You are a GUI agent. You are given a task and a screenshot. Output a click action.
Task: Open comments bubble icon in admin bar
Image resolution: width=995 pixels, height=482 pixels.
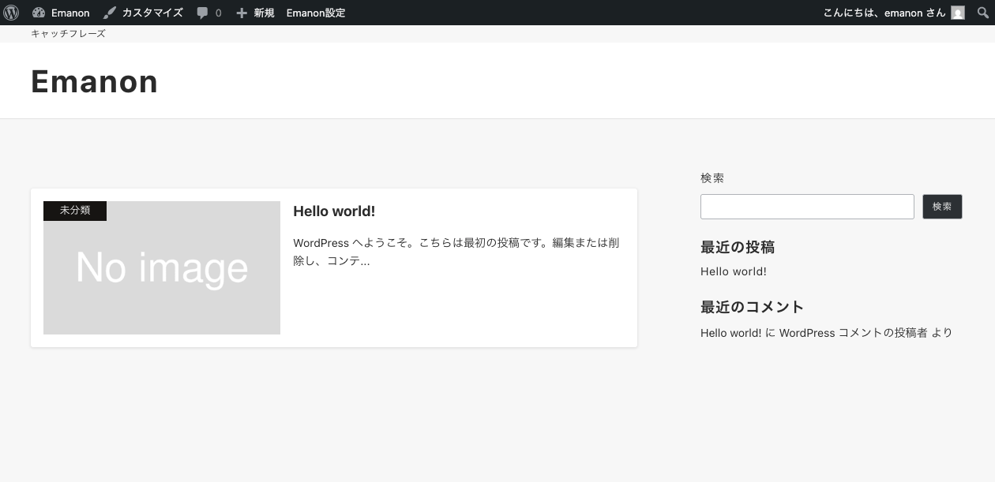click(x=203, y=13)
